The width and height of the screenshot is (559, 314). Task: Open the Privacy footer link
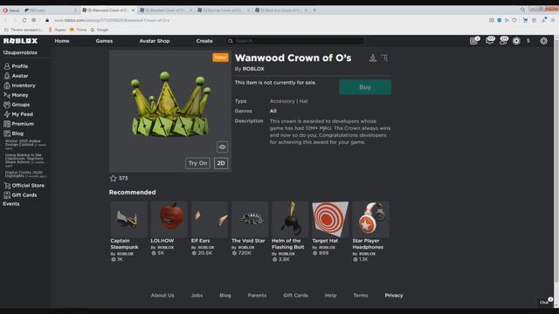(x=394, y=295)
